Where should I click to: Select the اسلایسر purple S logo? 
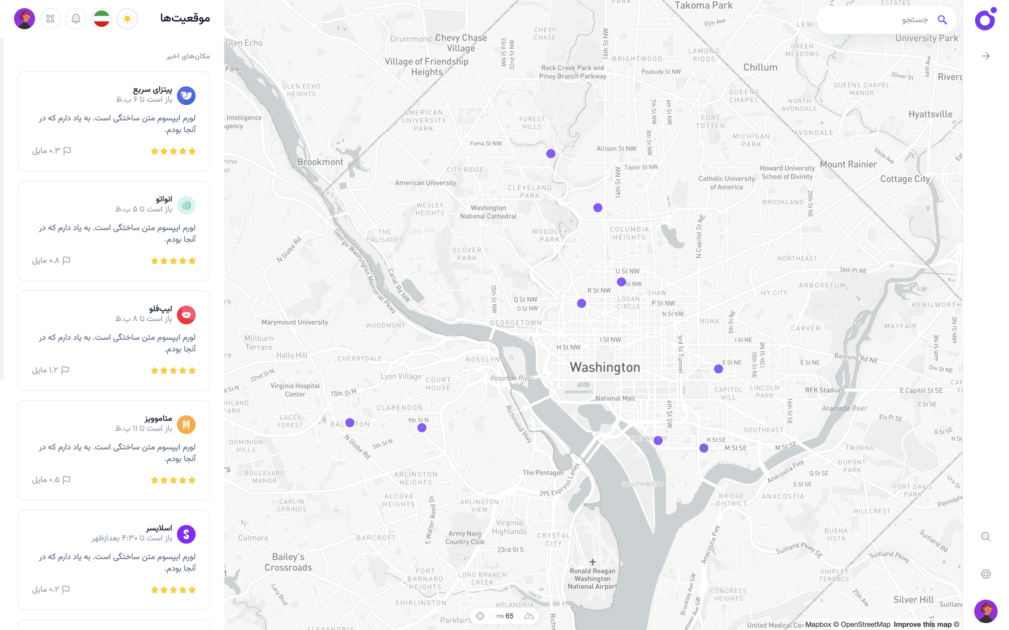point(186,534)
